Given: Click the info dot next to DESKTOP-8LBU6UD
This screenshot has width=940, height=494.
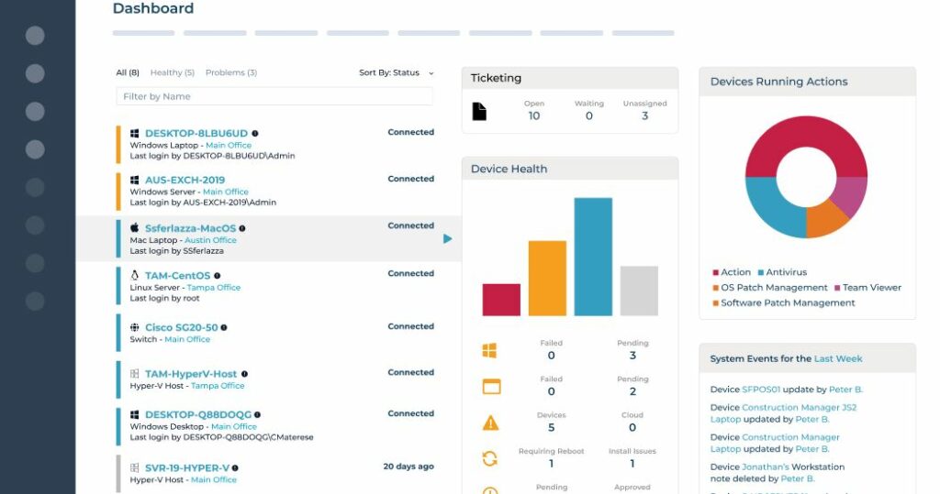Looking at the screenshot, I should tap(255, 134).
